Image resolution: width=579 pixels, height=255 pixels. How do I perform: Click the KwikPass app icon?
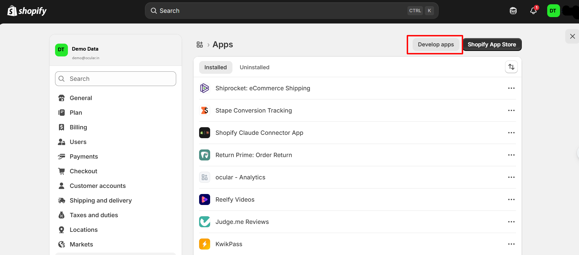click(205, 244)
